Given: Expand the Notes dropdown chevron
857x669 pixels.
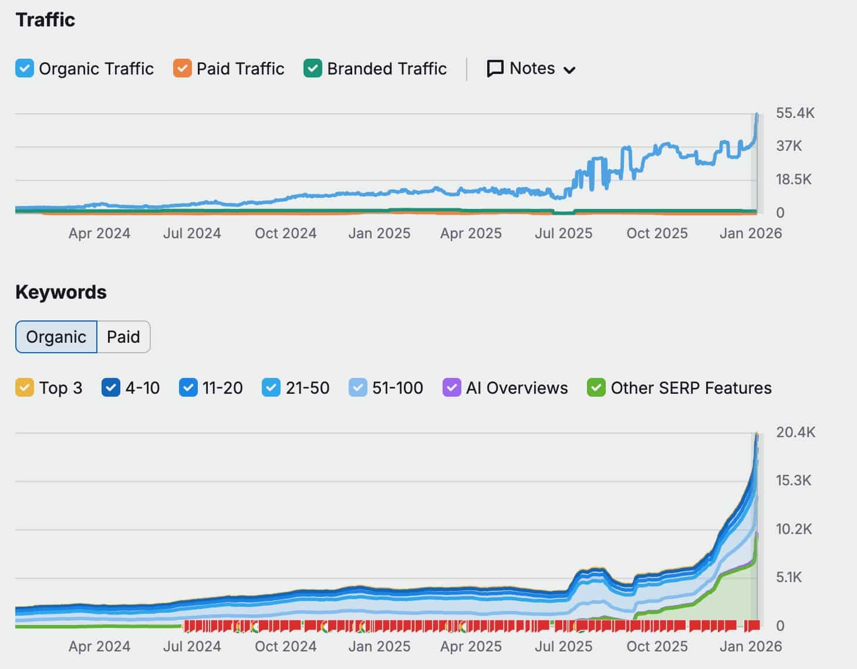Looking at the screenshot, I should tap(569, 70).
